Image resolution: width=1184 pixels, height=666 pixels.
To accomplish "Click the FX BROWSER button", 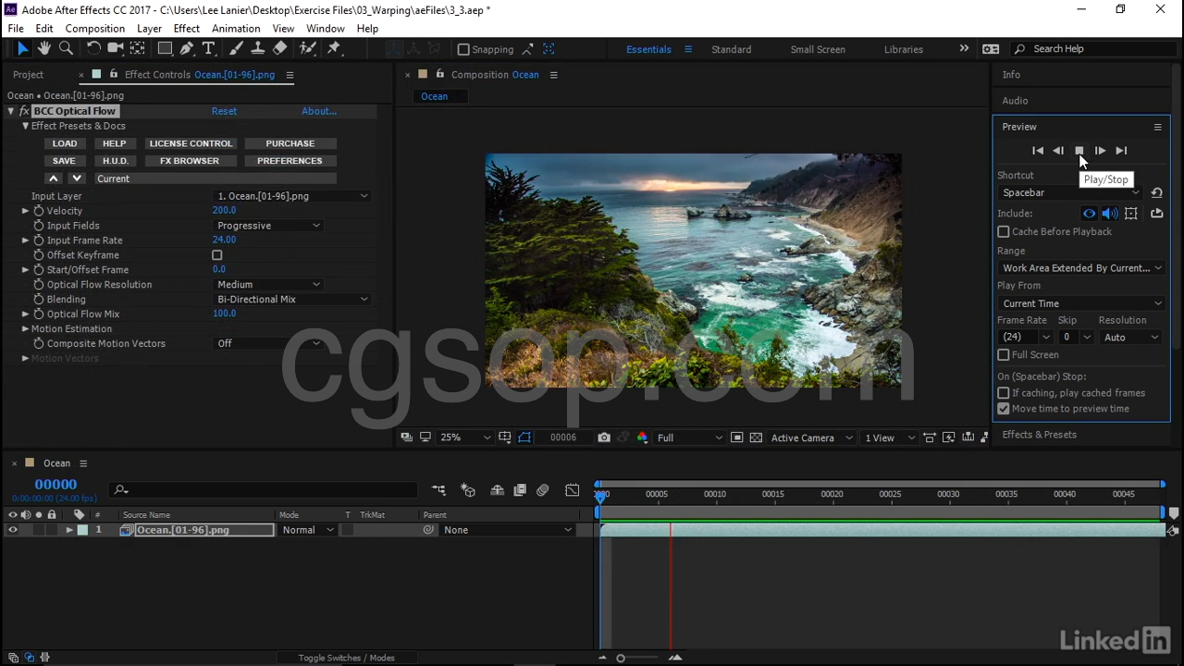I will [189, 161].
